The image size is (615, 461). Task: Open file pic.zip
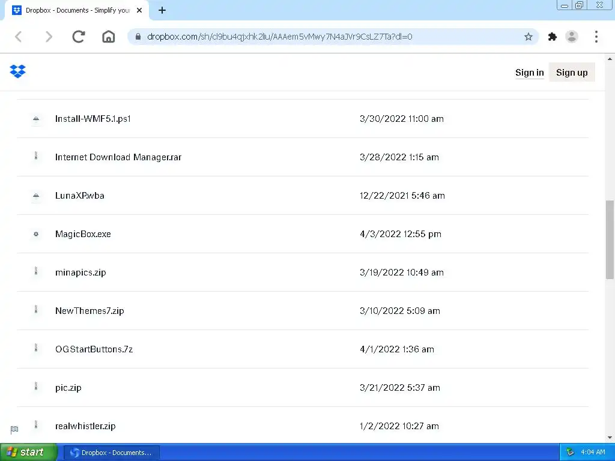(68, 388)
